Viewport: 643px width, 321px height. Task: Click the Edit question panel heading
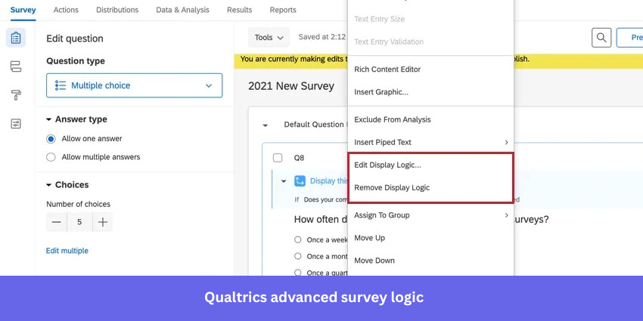pyautogui.click(x=75, y=39)
